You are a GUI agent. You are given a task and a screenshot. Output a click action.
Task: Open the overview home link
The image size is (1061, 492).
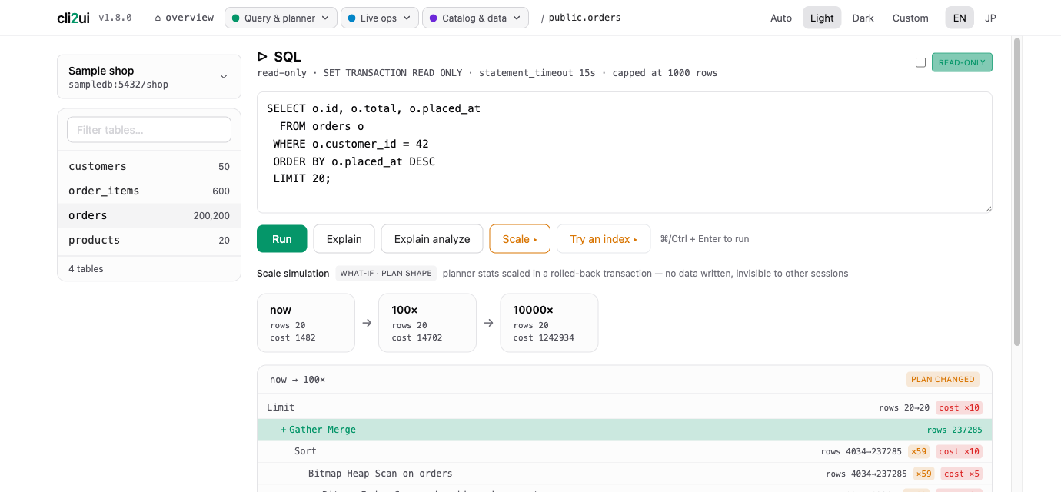point(184,18)
